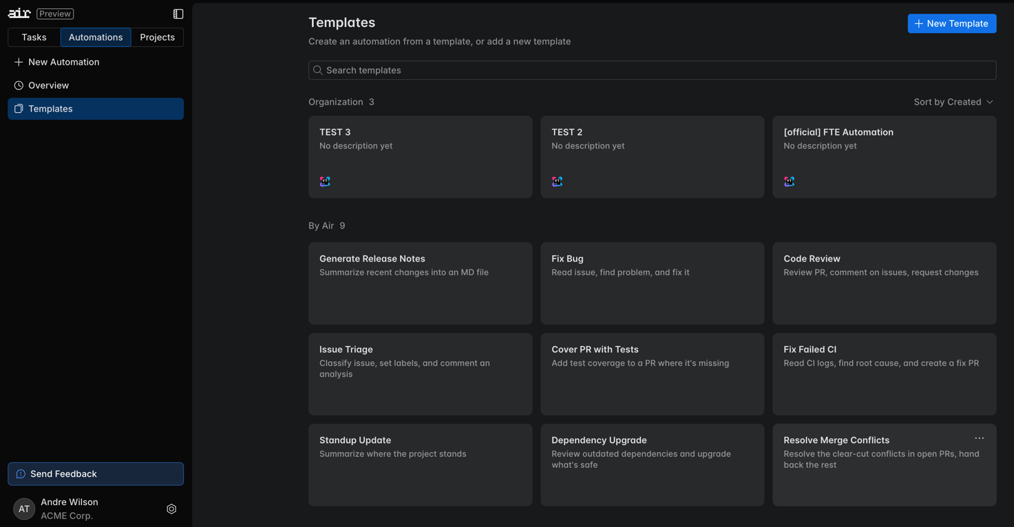Screen dimensions: 1014x527
Task: Open the three-dot menu on Resolve Merge Conflicts
Action: click(979, 438)
